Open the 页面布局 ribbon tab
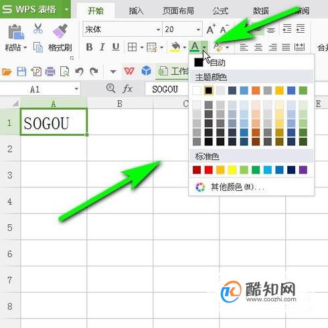Screen dimensions: 328x328 178,11
